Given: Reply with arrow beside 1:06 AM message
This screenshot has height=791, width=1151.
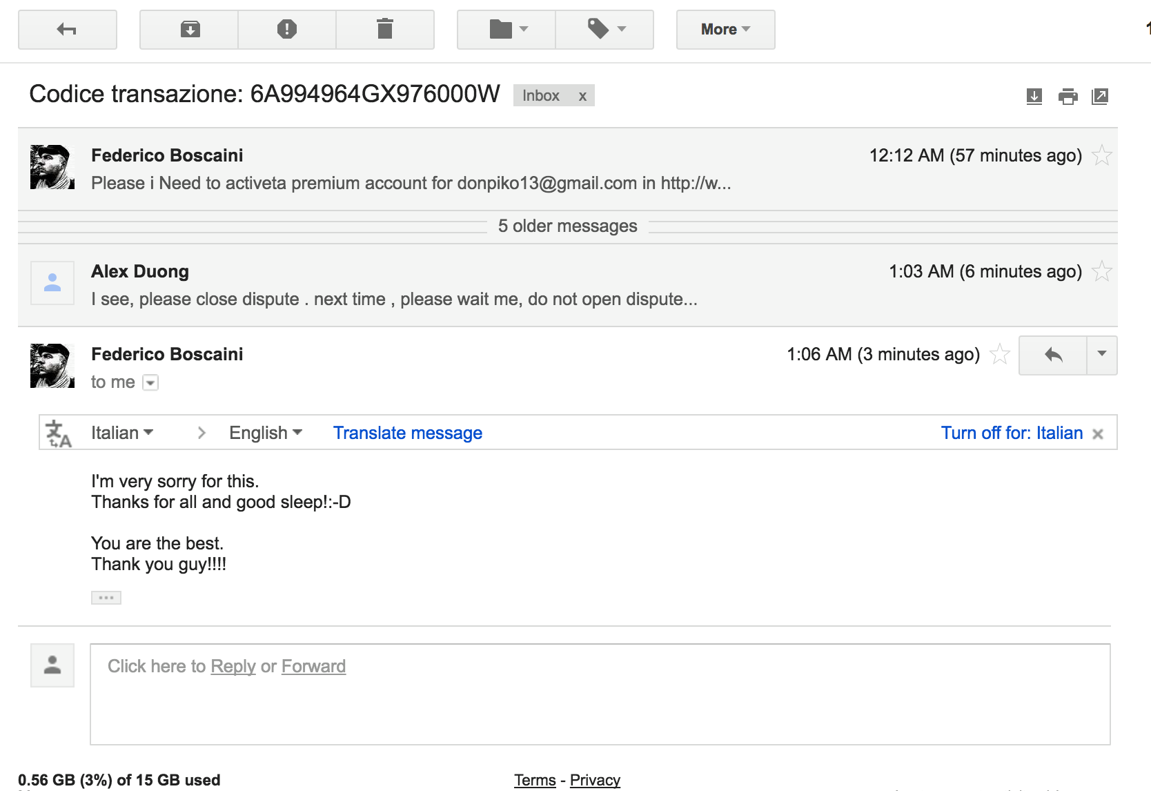Looking at the screenshot, I should [x=1053, y=355].
